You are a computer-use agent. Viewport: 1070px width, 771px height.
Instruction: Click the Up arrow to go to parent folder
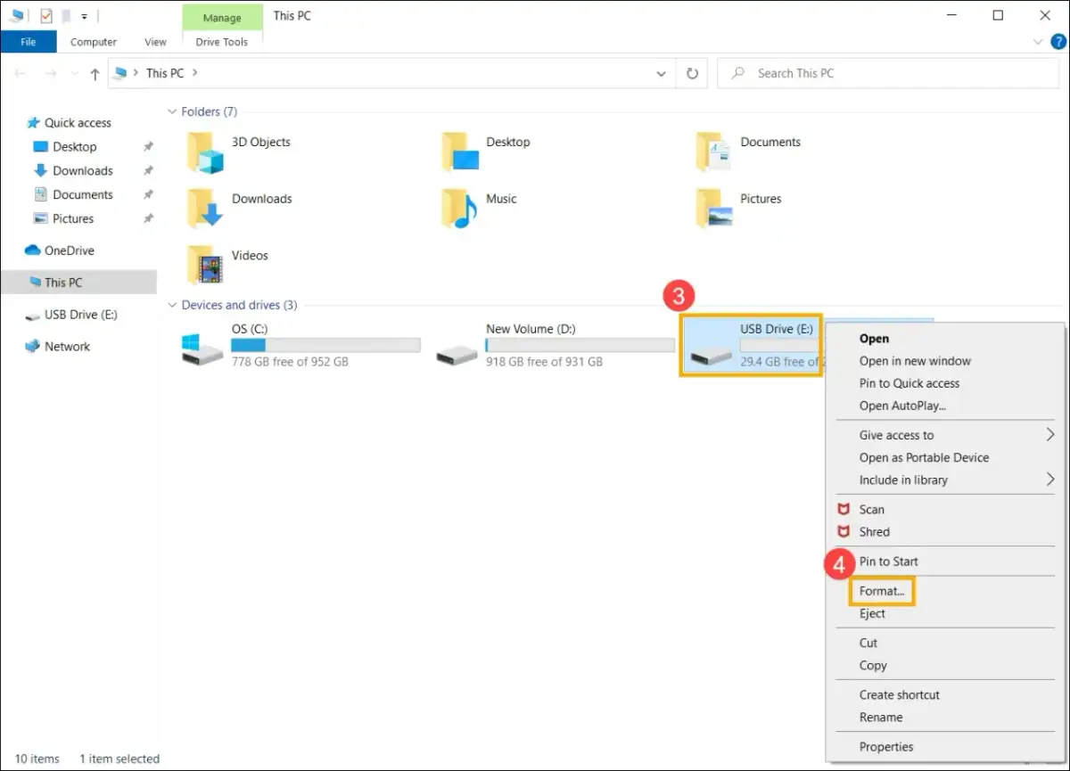click(94, 73)
